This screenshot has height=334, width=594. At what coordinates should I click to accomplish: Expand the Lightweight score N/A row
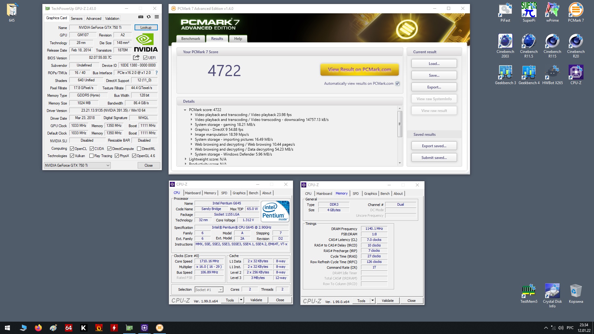(x=186, y=159)
